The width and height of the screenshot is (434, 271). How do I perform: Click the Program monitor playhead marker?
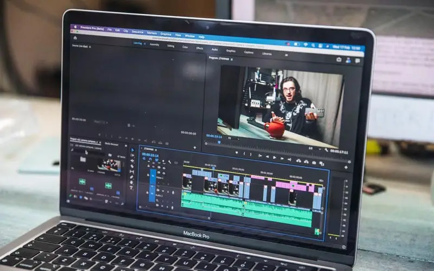tap(219, 143)
